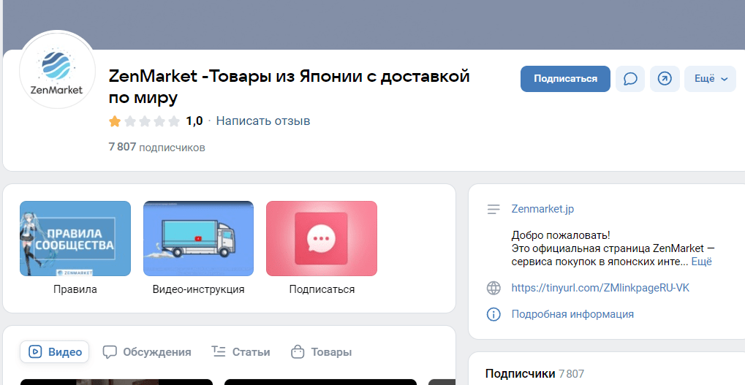This screenshot has width=745, height=385.
Task: Open the message bubble icon button
Action: 630,79
